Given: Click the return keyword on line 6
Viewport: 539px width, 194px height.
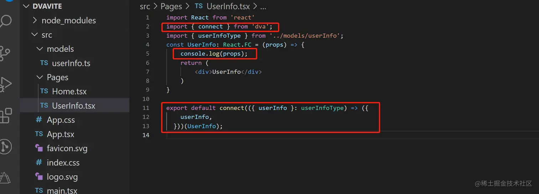Looking at the screenshot, I should [x=191, y=63].
